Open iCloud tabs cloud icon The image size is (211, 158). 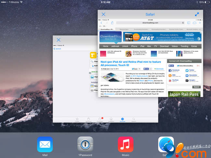[194, 23]
